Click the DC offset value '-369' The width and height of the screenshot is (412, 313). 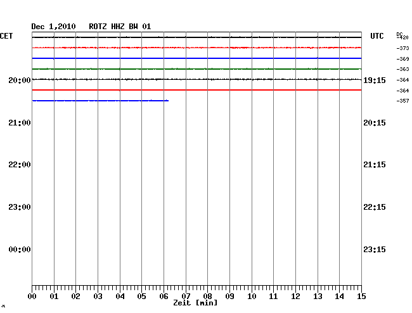coord(402,59)
